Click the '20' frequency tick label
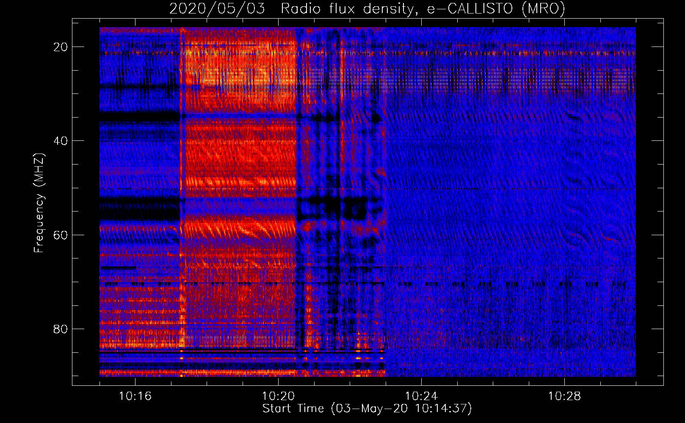This screenshot has height=423, width=685. [x=61, y=47]
